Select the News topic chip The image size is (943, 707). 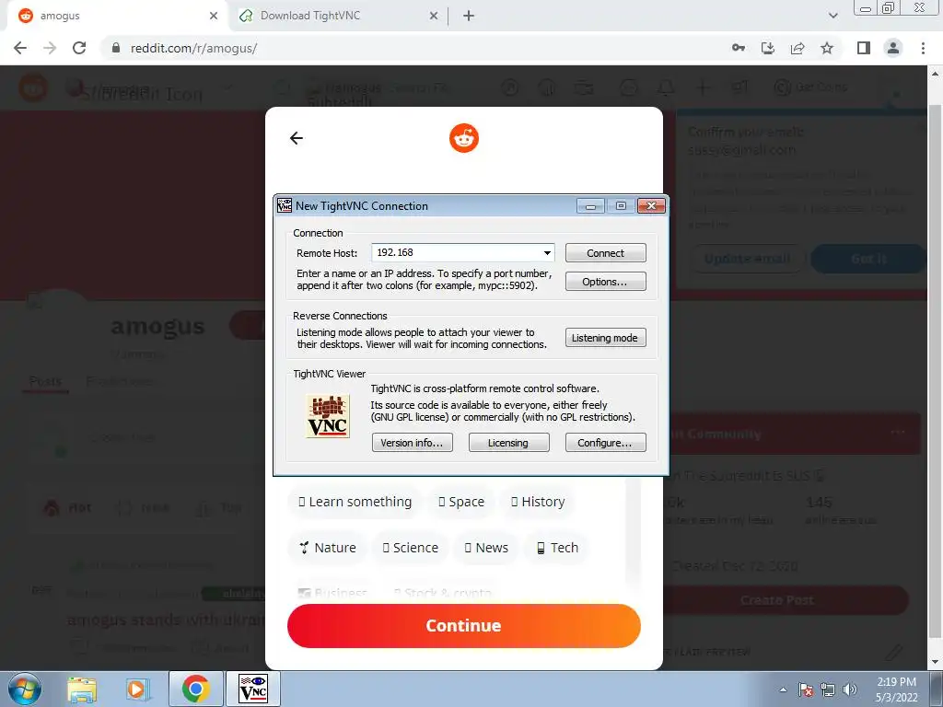(486, 548)
